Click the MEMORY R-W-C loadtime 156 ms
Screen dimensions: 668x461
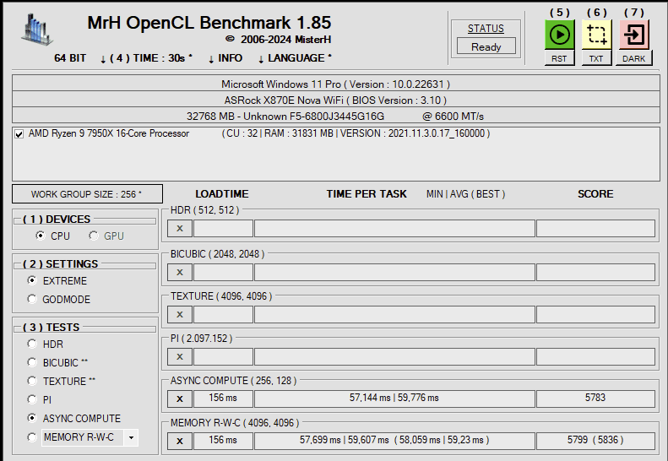click(x=223, y=441)
